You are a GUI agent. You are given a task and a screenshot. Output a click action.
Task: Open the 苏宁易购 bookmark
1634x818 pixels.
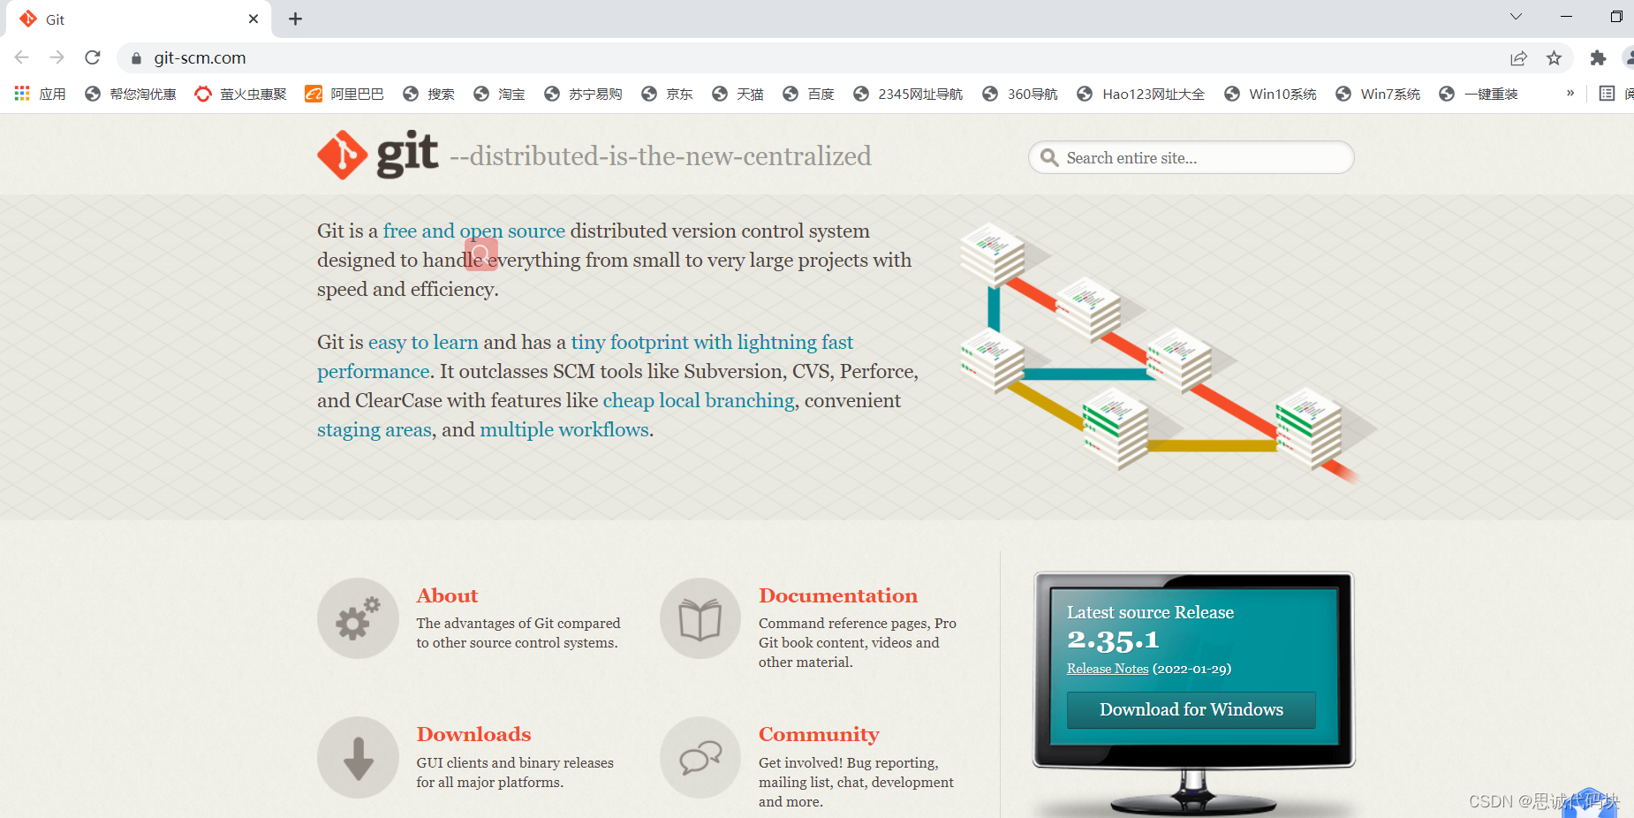pos(583,94)
